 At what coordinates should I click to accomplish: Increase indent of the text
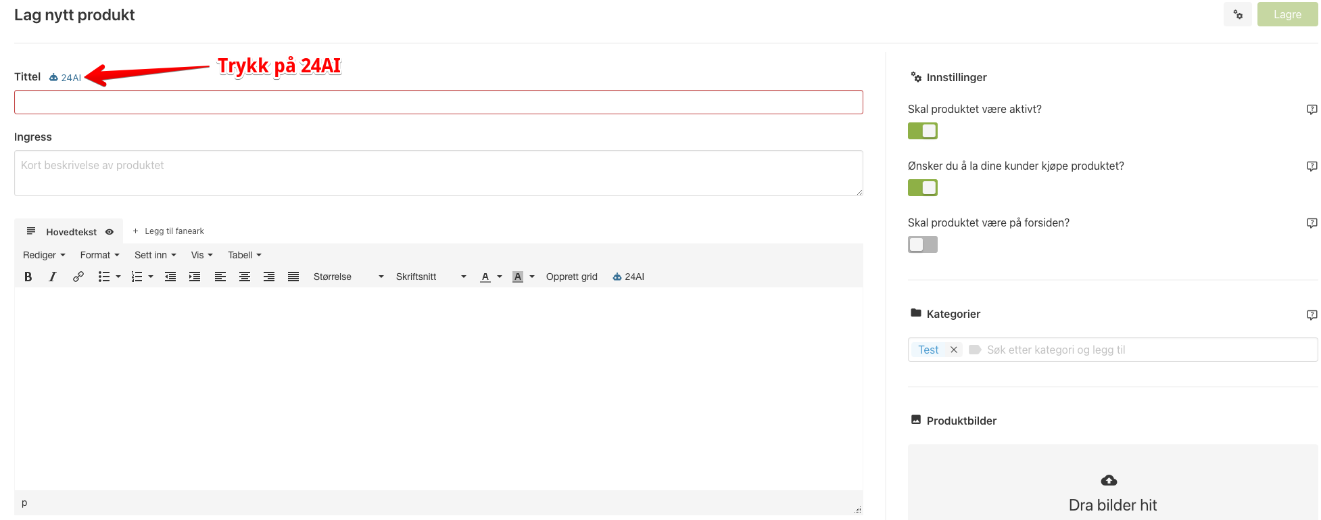point(195,277)
